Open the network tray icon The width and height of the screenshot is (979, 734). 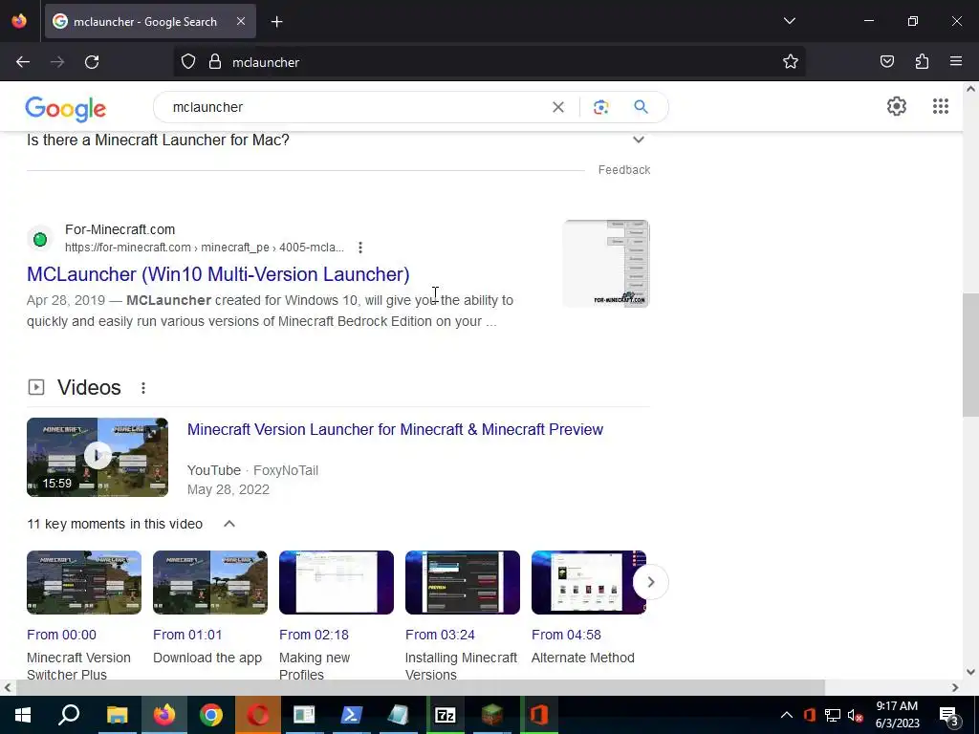coord(833,715)
